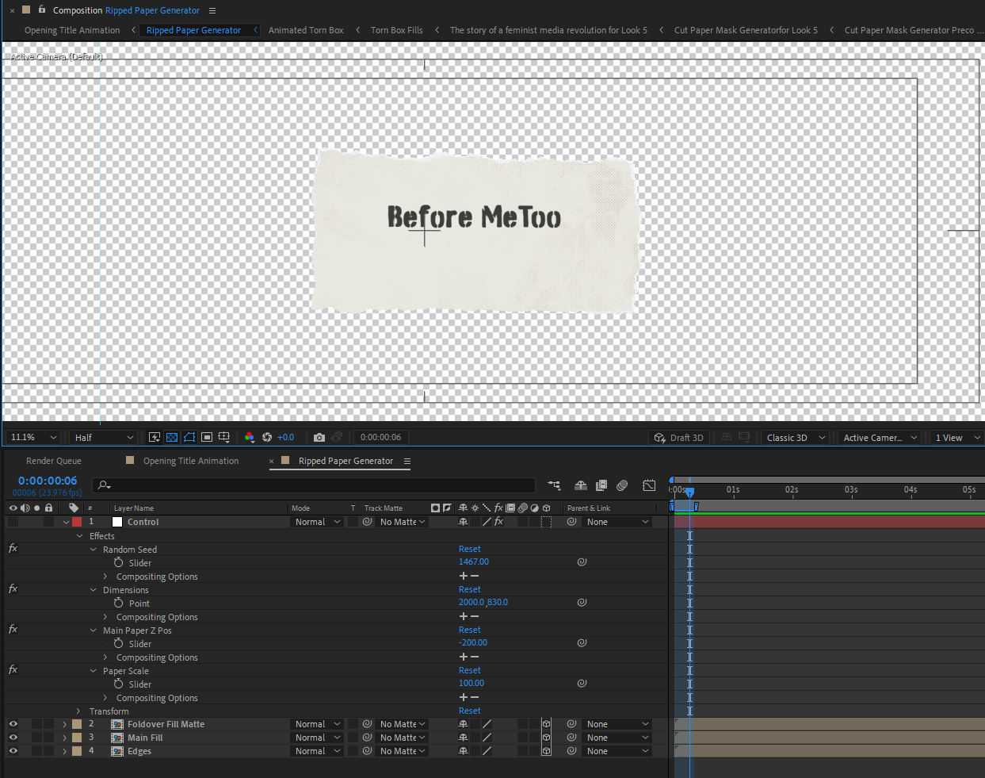
Task: Open the Parent & Link dropdown for Edges
Action: click(617, 750)
